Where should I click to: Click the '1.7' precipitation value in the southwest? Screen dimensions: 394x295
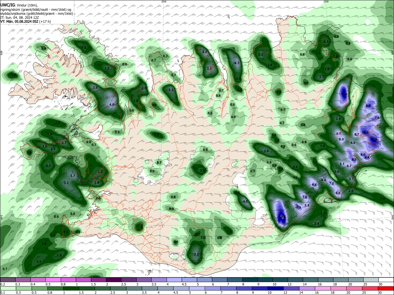point(39,262)
